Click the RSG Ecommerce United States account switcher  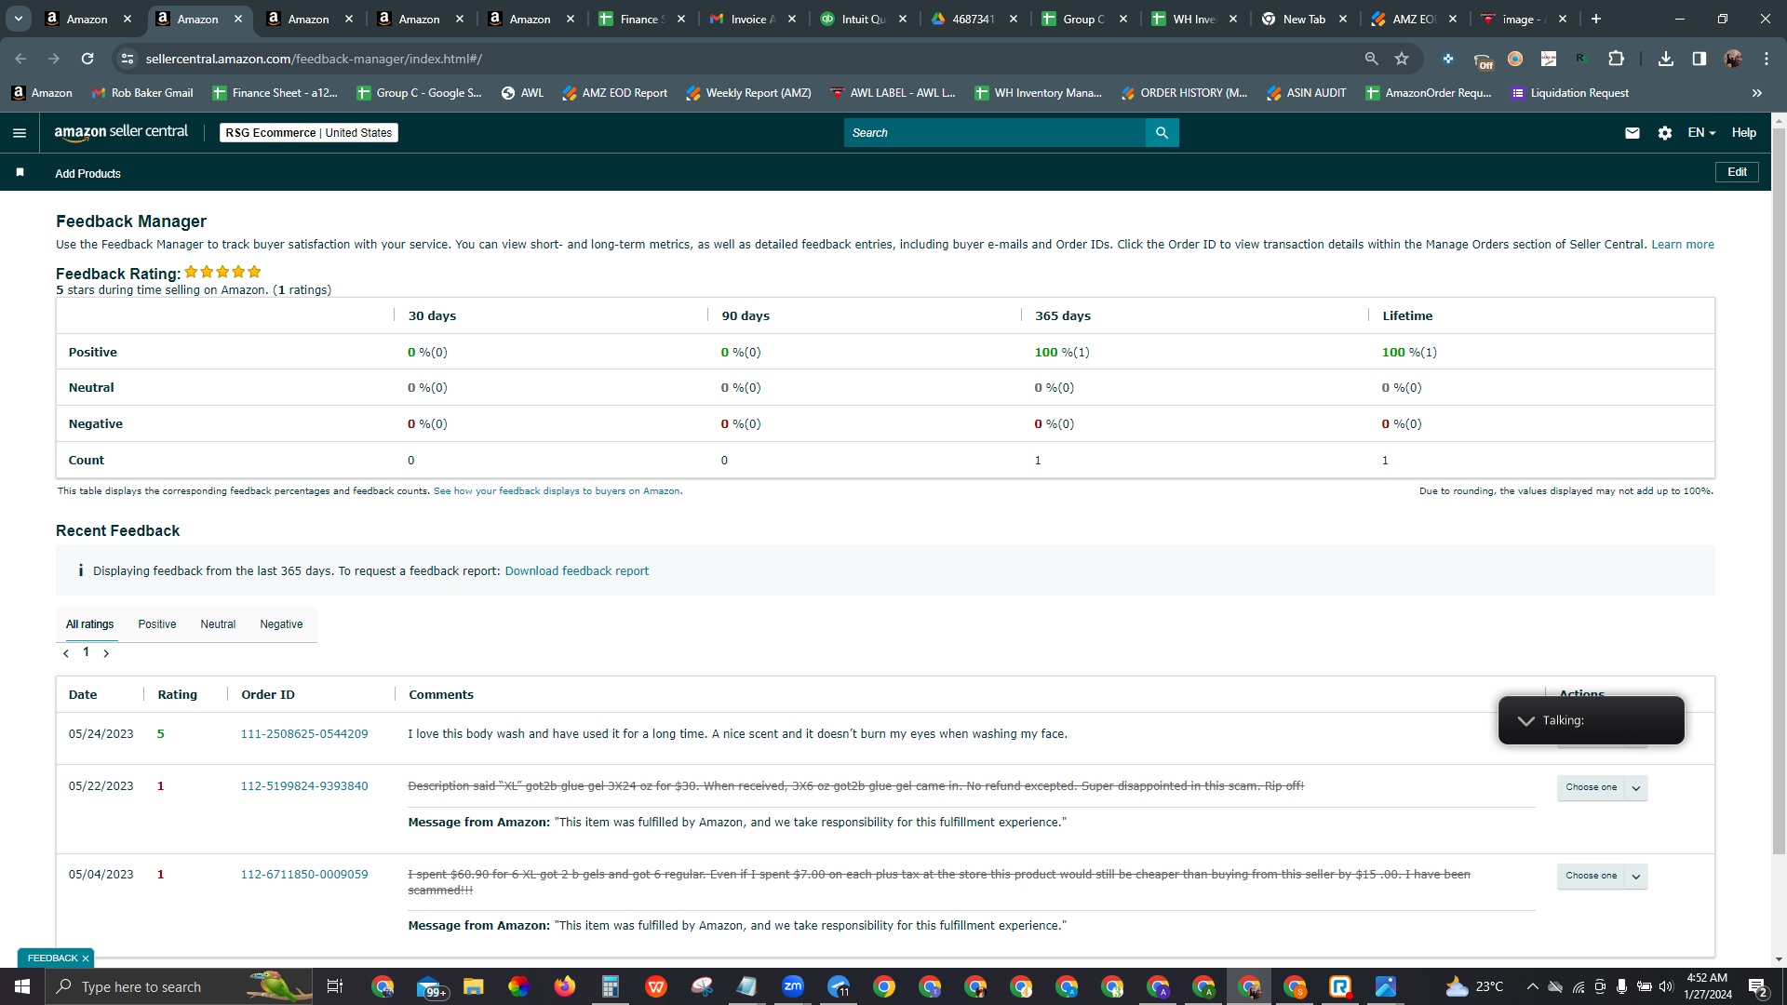(x=309, y=133)
